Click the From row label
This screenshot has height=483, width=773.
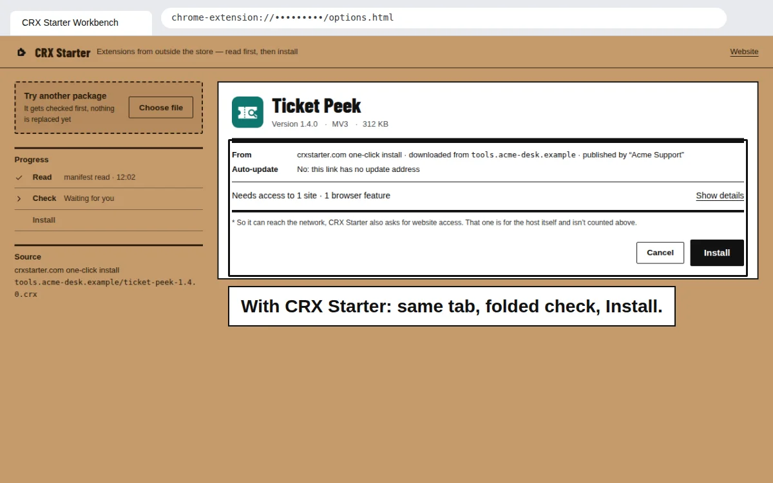[x=242, y=155]
